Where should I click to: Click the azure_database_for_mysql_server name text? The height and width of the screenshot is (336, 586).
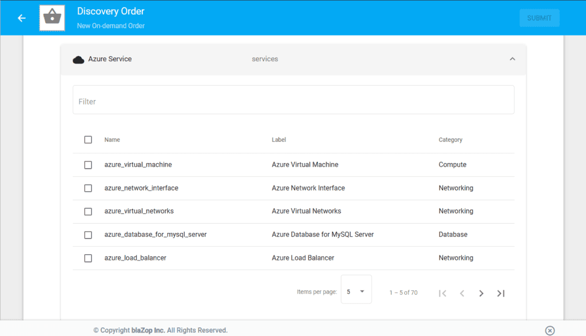coord(156,235)
